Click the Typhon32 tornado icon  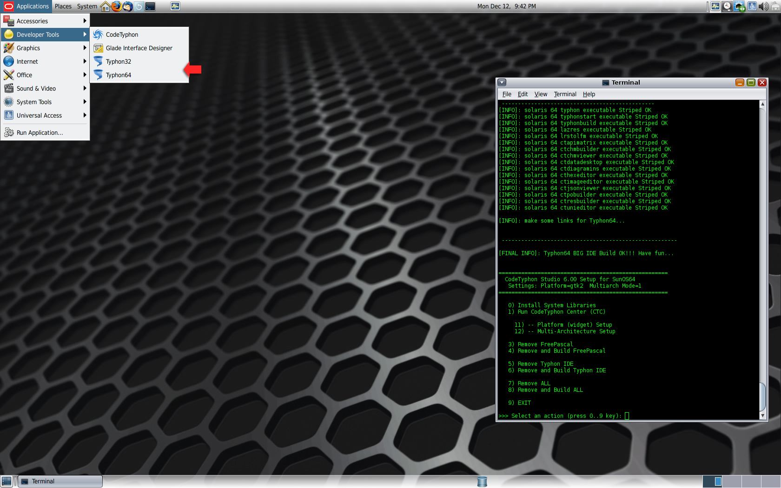[98, 61]
